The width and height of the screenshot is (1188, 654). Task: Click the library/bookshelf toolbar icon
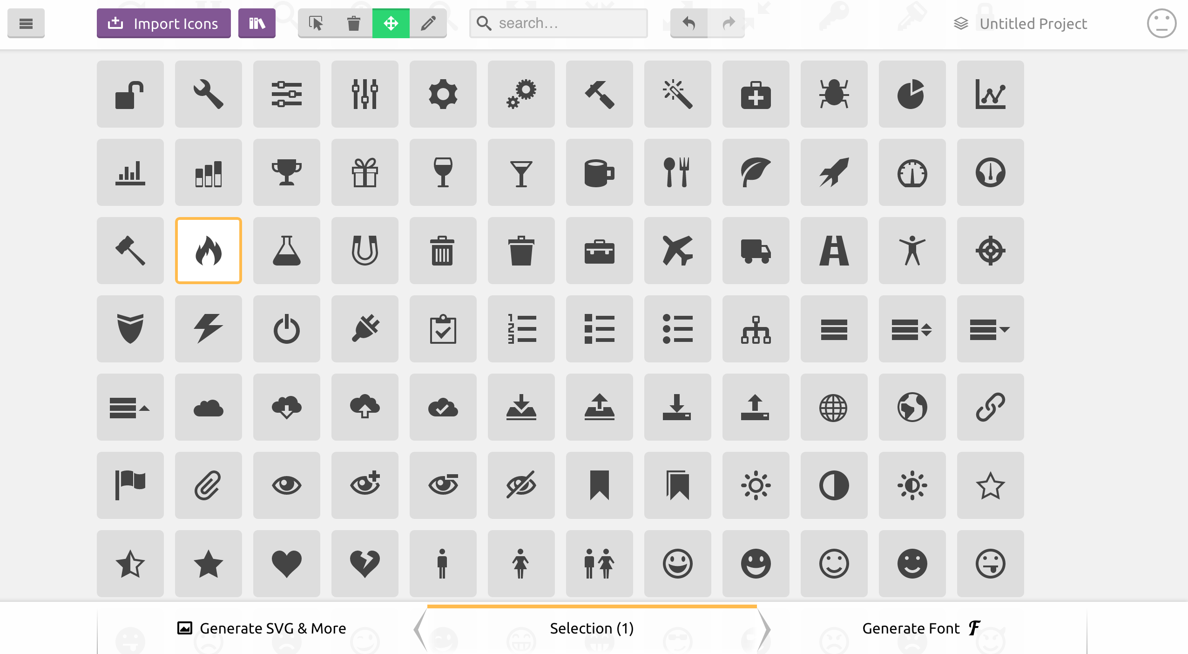pos(256,22)
